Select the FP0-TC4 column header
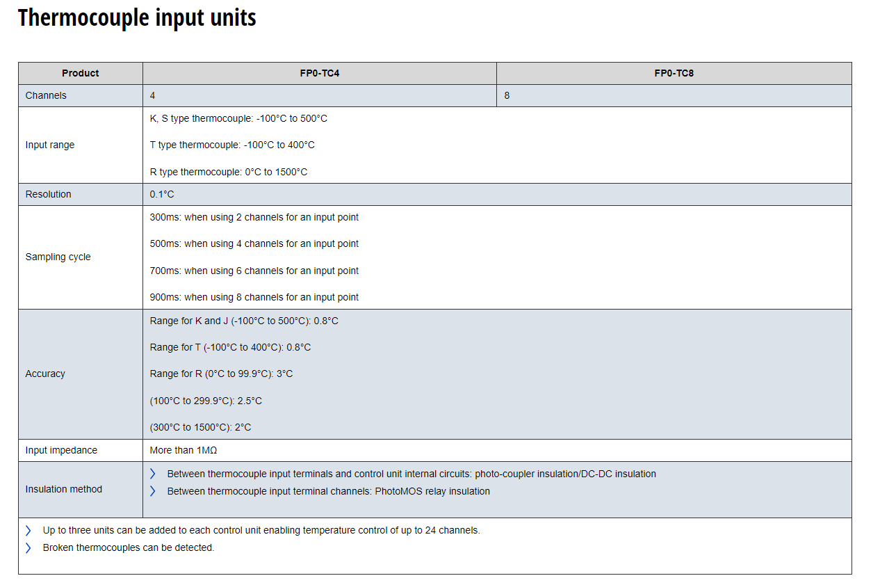This screenshot has height=585, width=880. point(320,73)
